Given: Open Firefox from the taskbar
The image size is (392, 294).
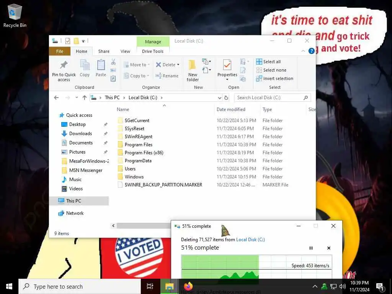Looking at the screenshot, I should coord(188,286).
